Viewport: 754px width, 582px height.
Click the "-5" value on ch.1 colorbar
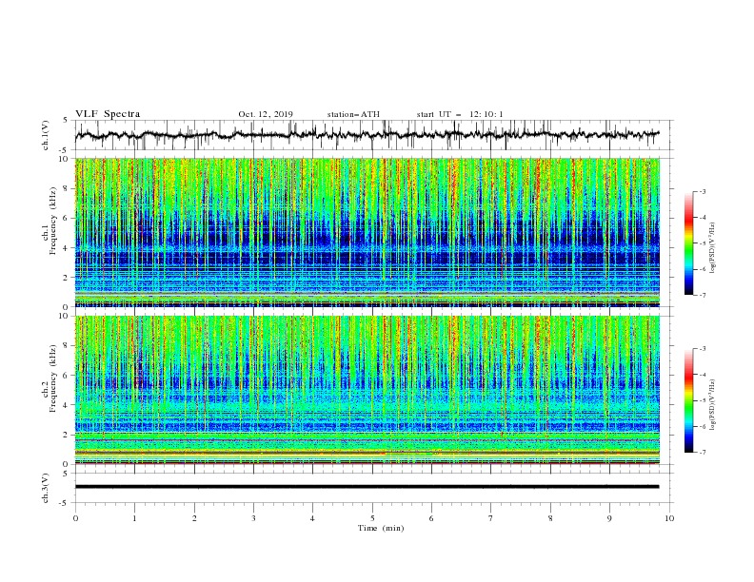point(703,243)
